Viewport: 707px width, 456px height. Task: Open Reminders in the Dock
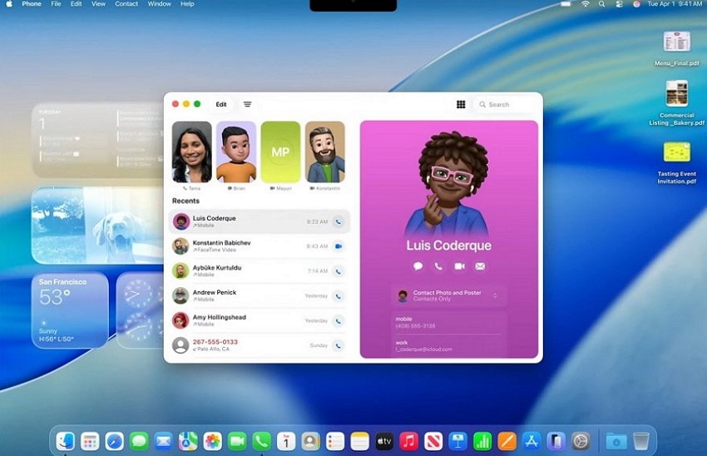click(x=335, y=441)
